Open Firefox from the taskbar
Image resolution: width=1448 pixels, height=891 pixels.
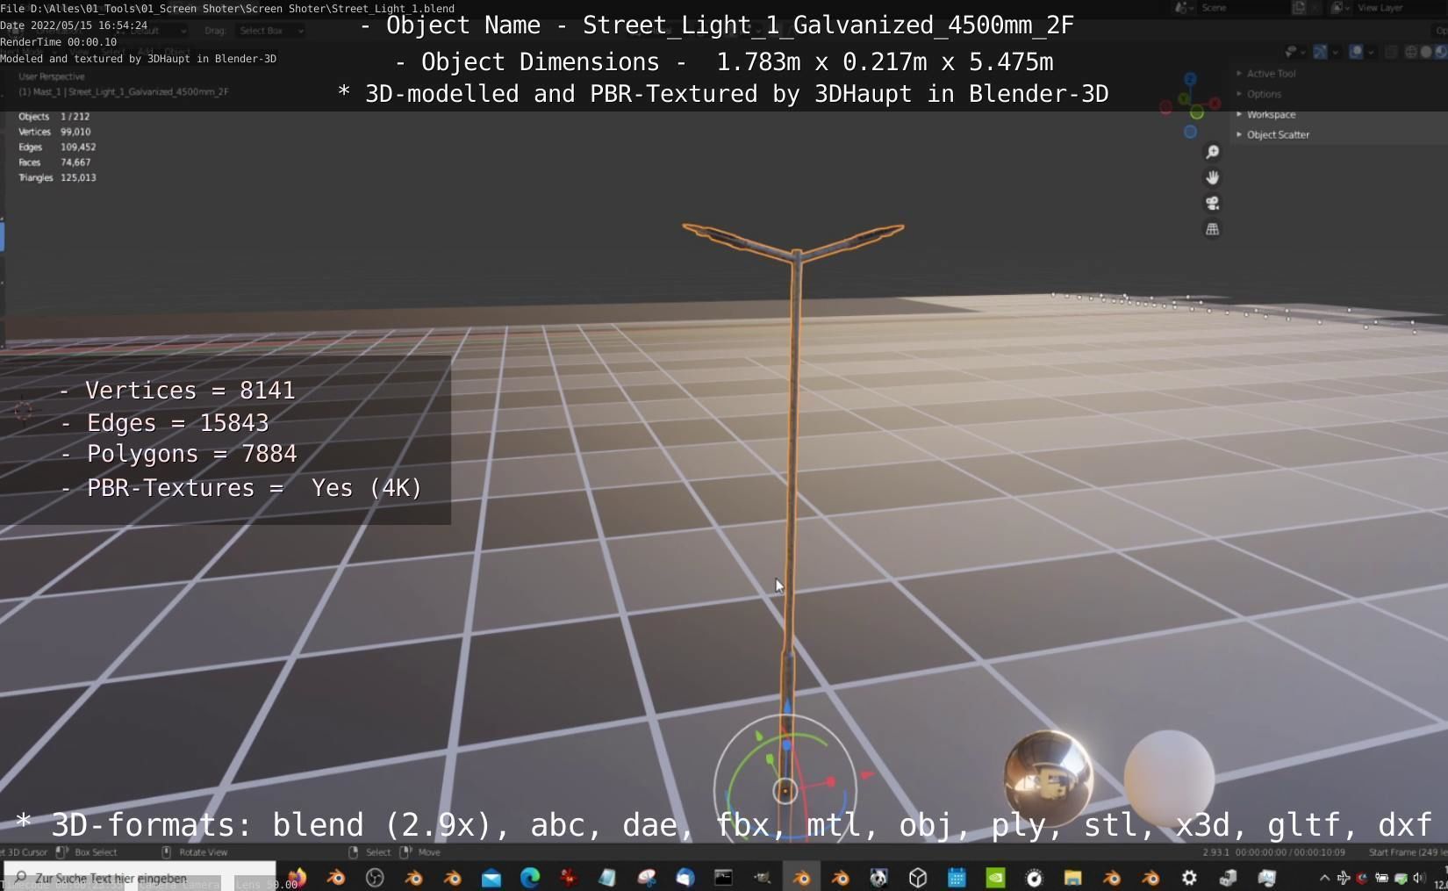297,877
